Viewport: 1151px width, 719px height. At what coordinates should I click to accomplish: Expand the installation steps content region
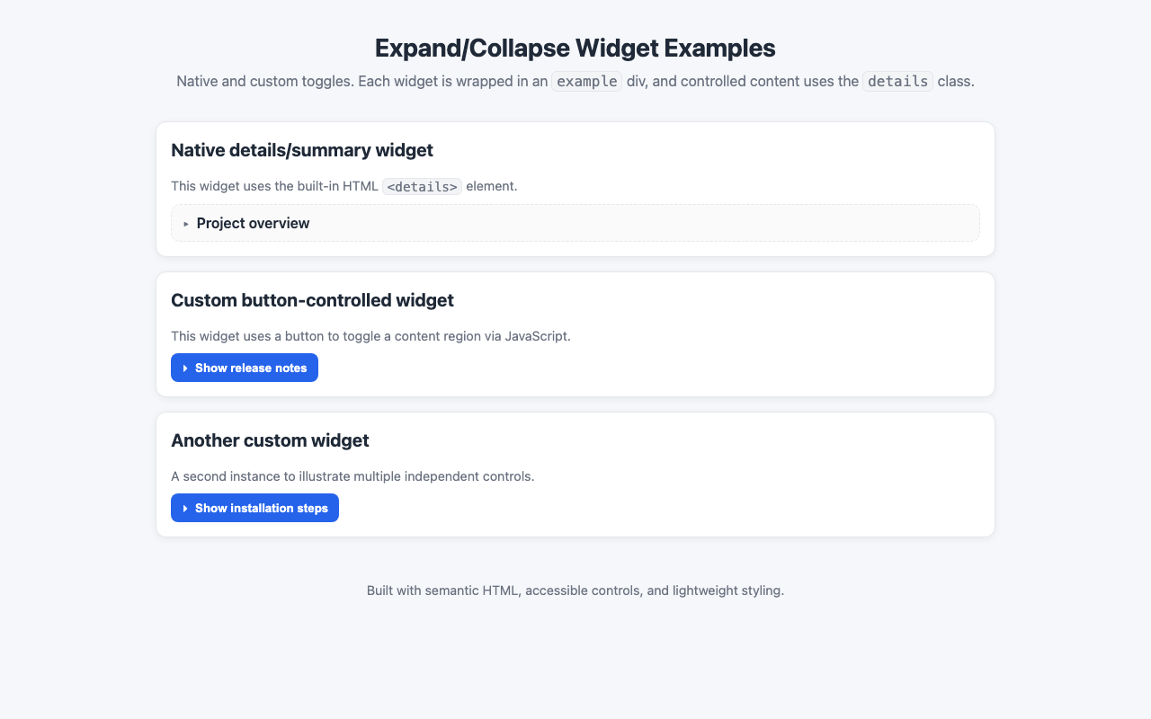tap(254, 508)
